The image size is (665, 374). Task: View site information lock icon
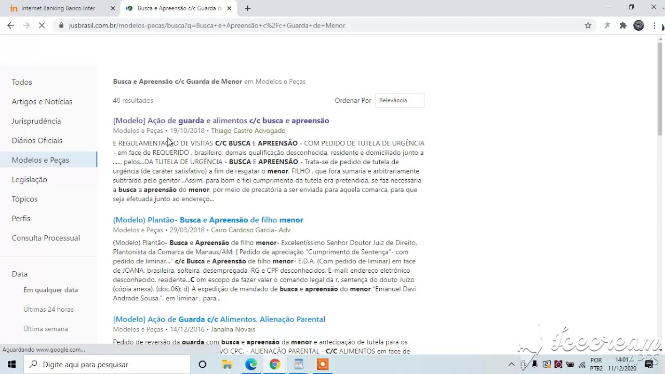pyautogui.click(x=61, y=25)
